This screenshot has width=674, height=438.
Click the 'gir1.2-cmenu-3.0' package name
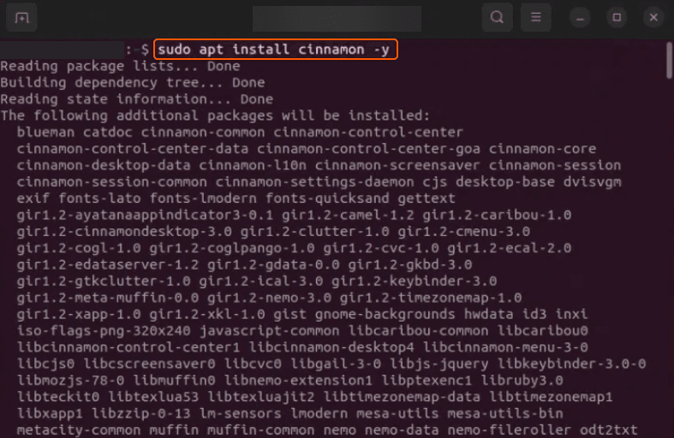point(464,232)
